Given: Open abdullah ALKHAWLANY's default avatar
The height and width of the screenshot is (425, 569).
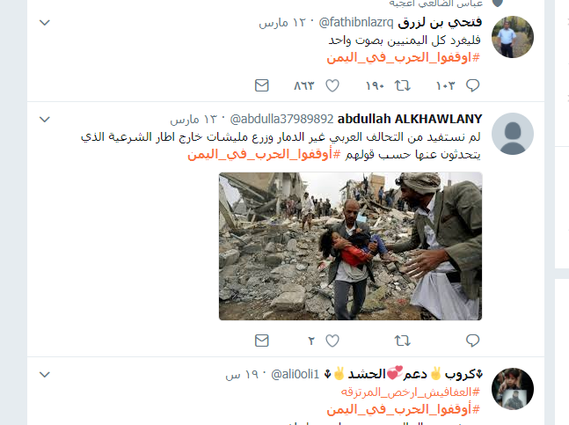Looking at the screenshot, I should point(513,134).
